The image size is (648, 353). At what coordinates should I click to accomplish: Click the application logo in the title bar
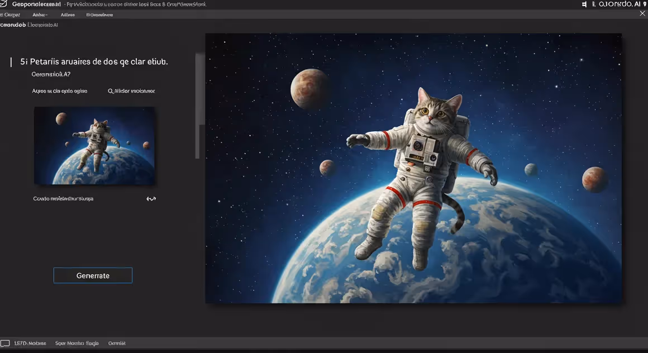[4, 3]
